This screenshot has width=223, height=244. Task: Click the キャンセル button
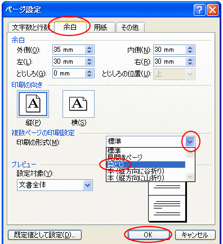(195, 235)
